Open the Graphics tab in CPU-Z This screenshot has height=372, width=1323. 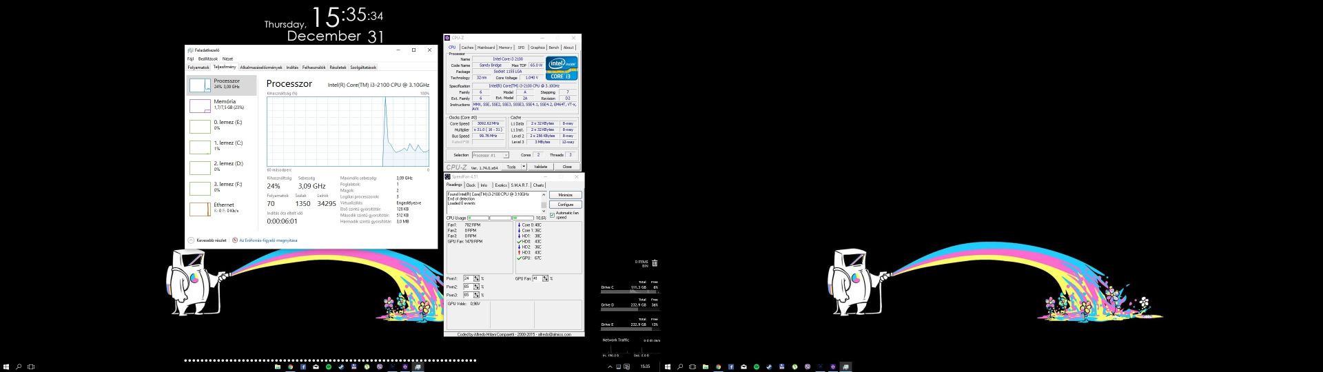point(537,48)
